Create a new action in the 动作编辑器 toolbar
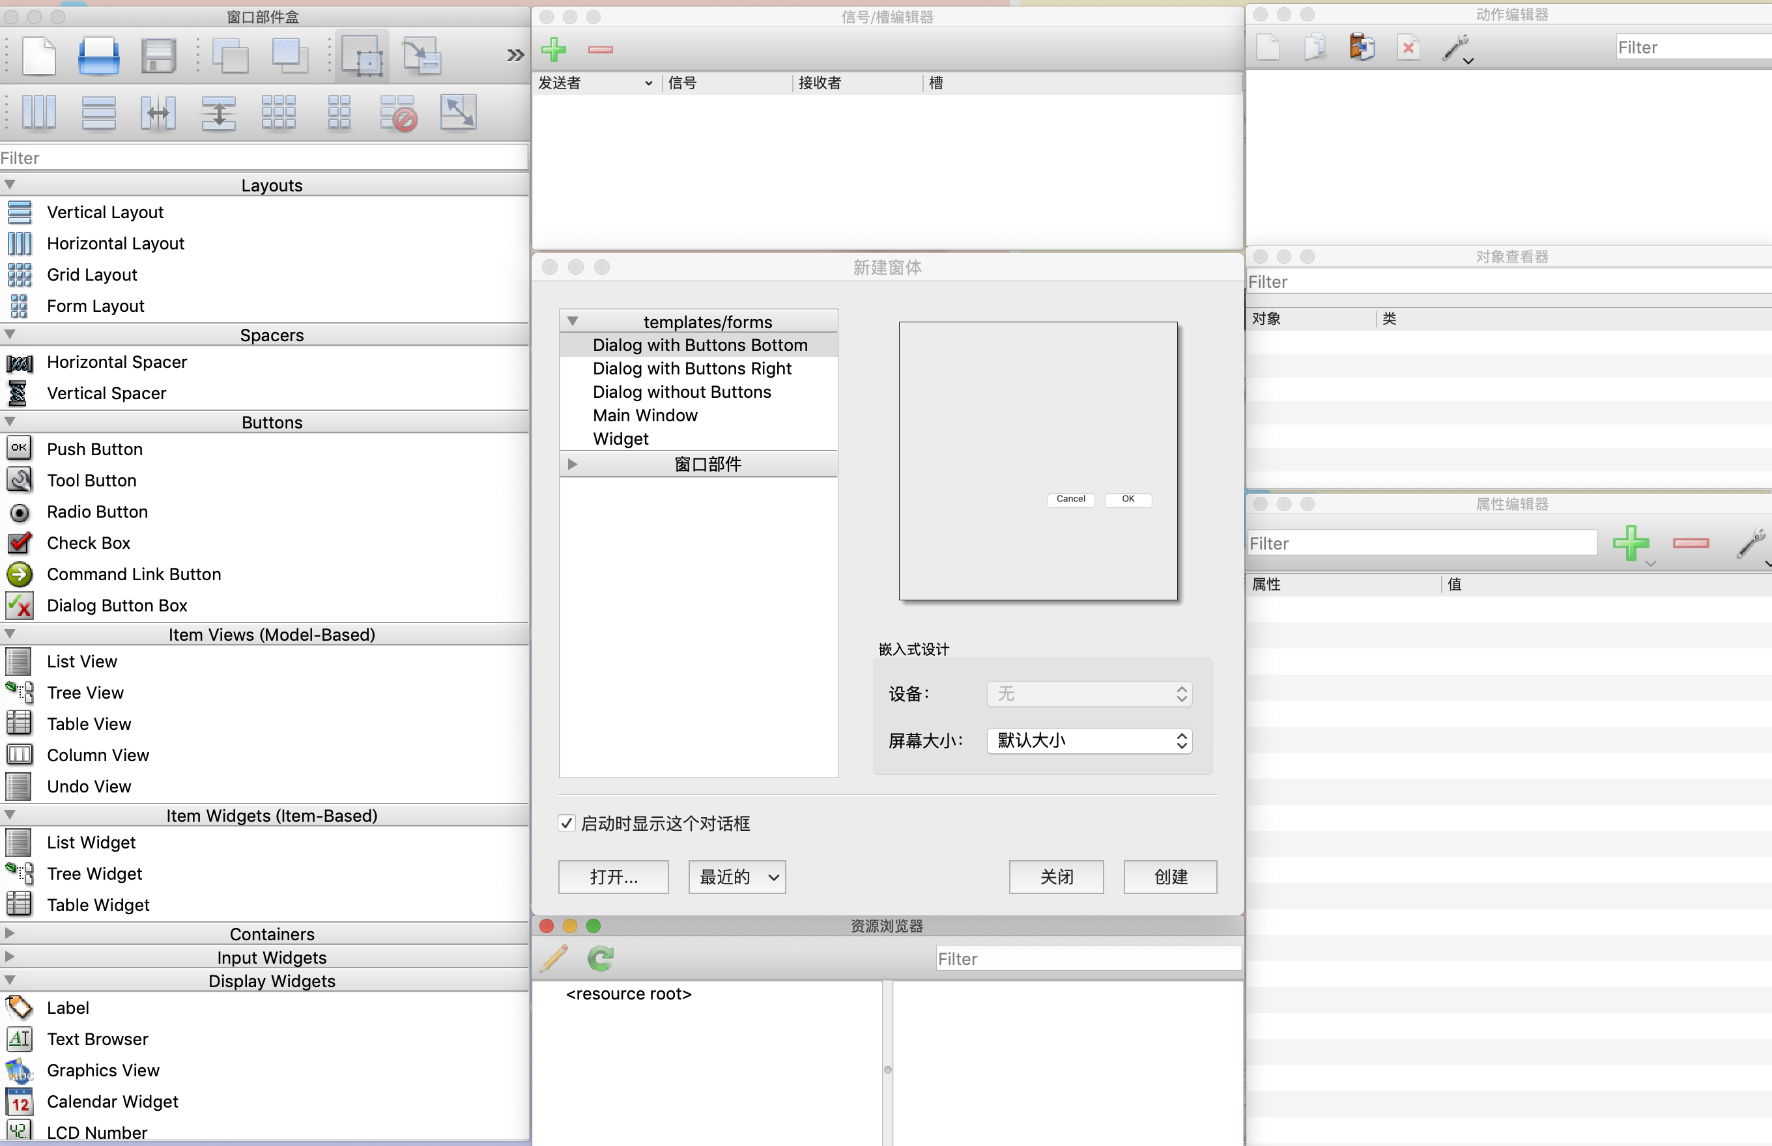This screenshot has width=1772, height=1146. tap(1268, 47)
